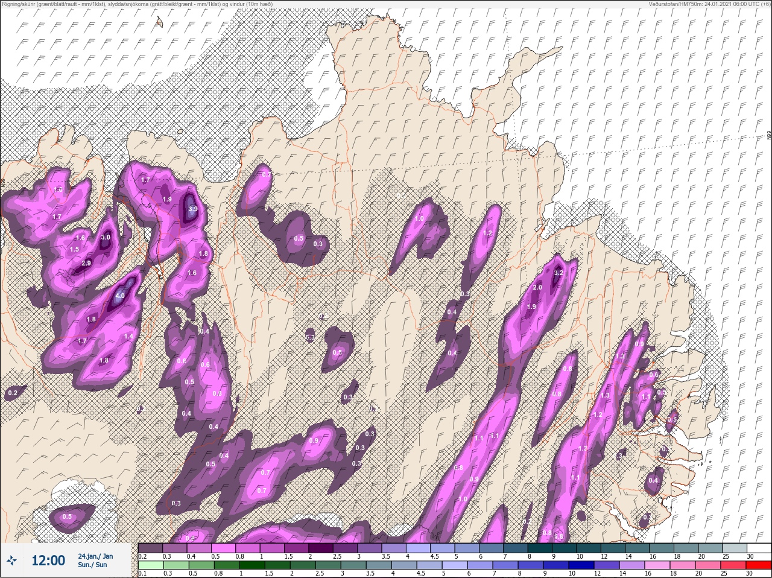772x578 pixels.
Task: Select the dark teal 10 swatch in the upper legend row
Action: click(x=588, y=548)
